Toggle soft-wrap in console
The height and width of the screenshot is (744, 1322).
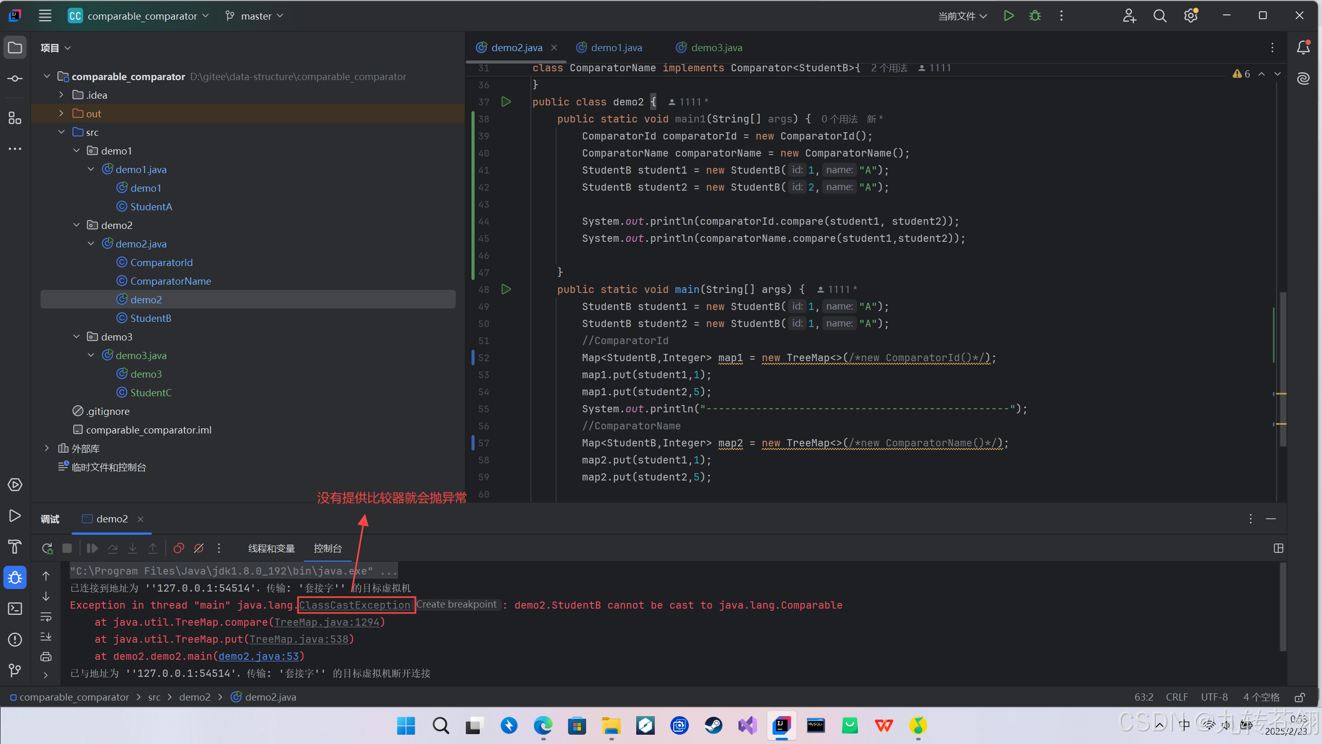[46, 617]
